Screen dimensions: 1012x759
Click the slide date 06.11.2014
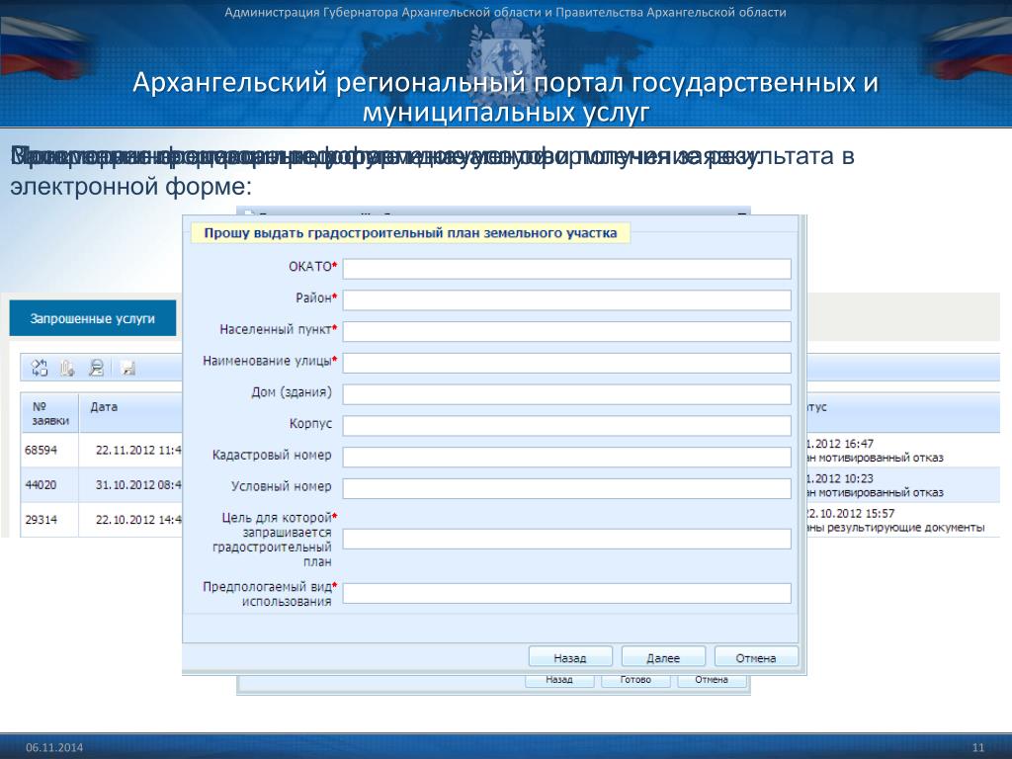pos(54,747)
